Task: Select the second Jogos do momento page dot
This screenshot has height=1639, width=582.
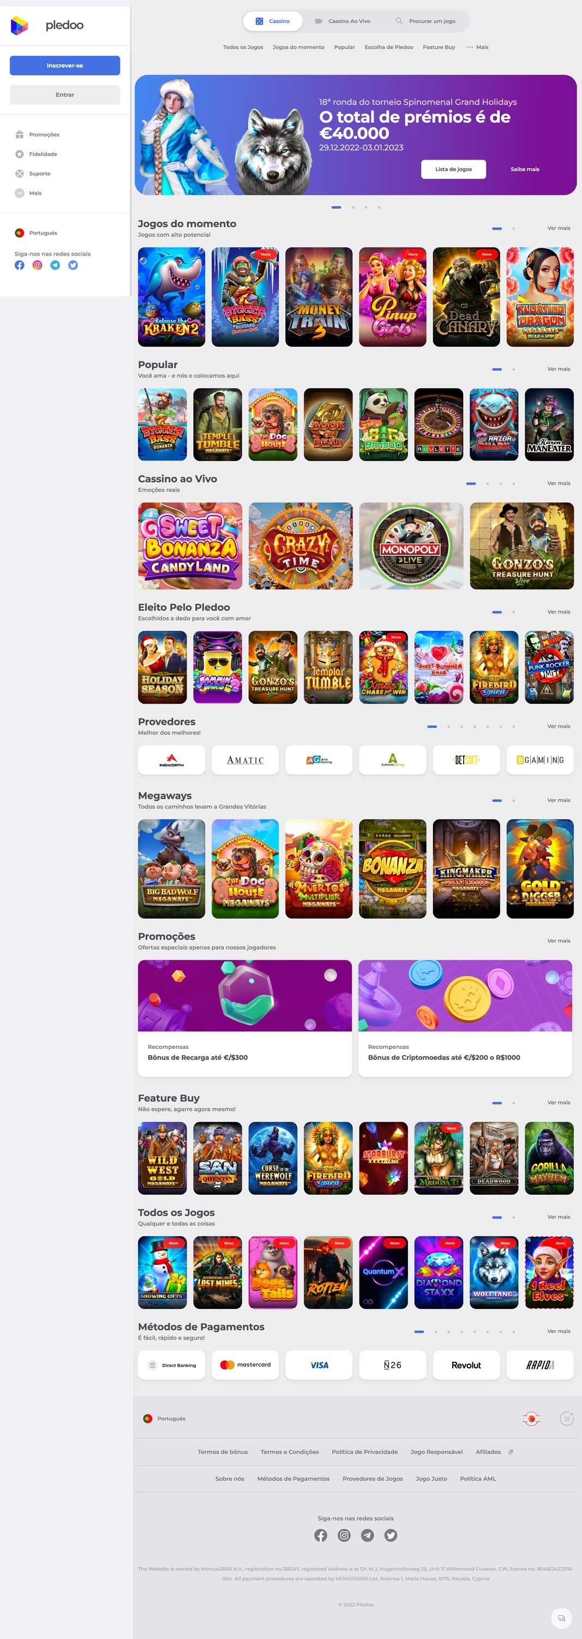Action: click(x=513, y=228)
